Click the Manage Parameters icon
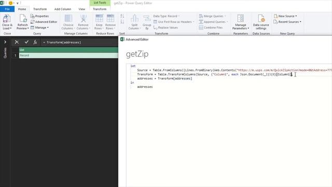Screen dimensions: 332x187 tap(241, 19)
